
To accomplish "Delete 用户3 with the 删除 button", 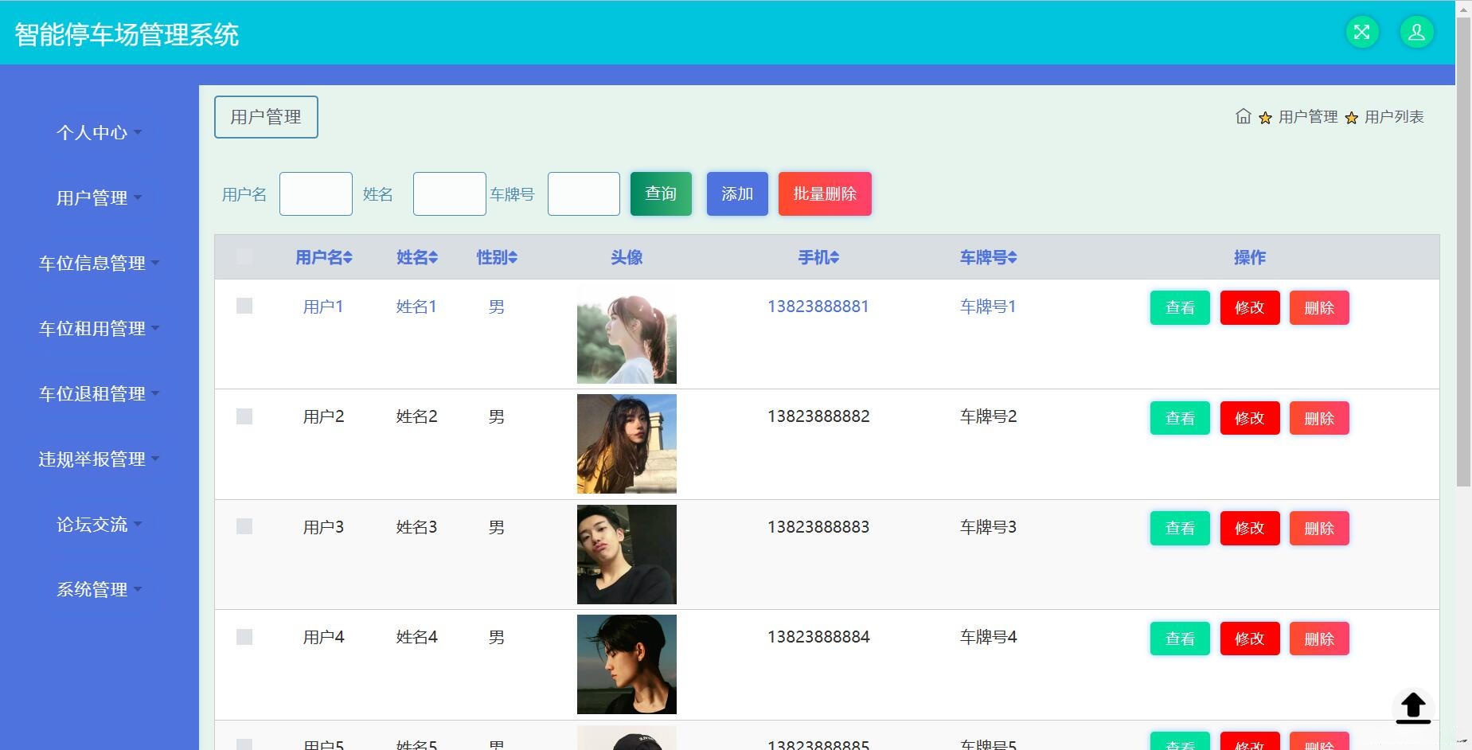I will click(1319, 528).
